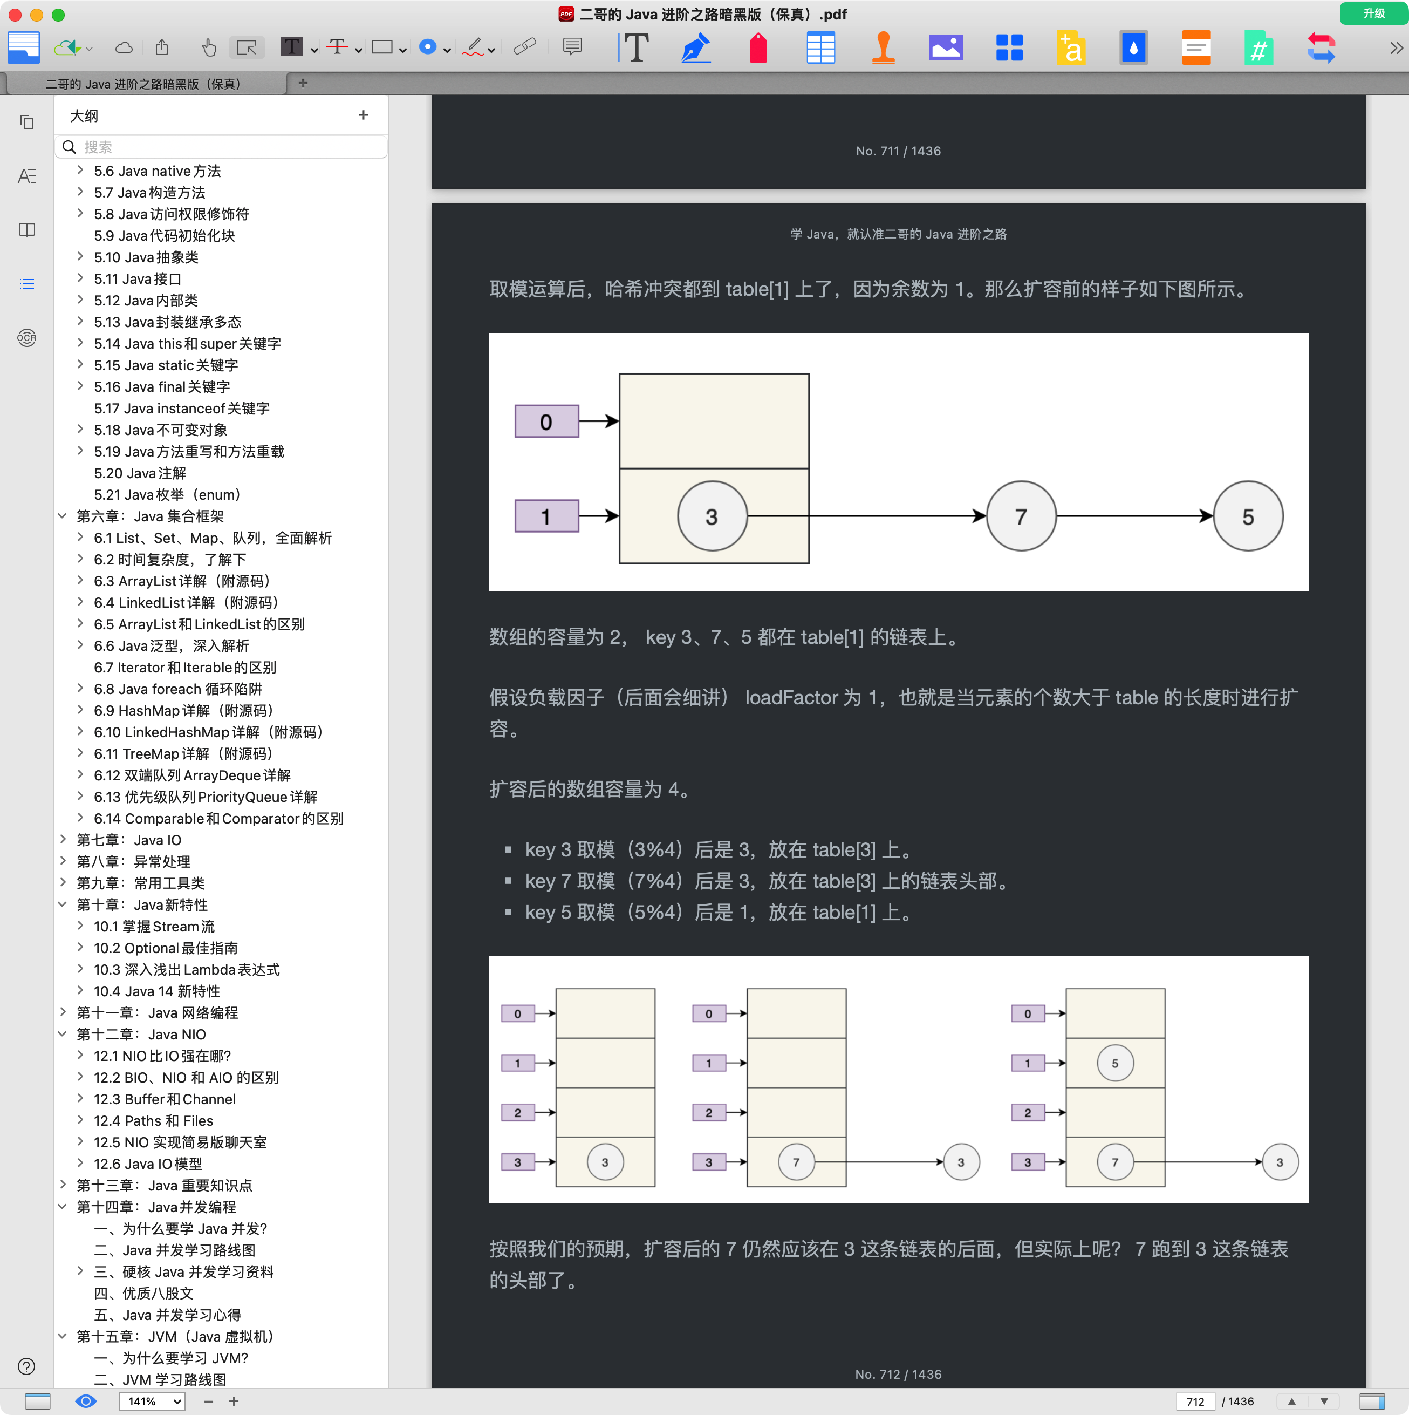The width and height of the screenshot is (1409, 1415).
Task: Select the large Text tool icon
Action: click(x=636, y=49)
